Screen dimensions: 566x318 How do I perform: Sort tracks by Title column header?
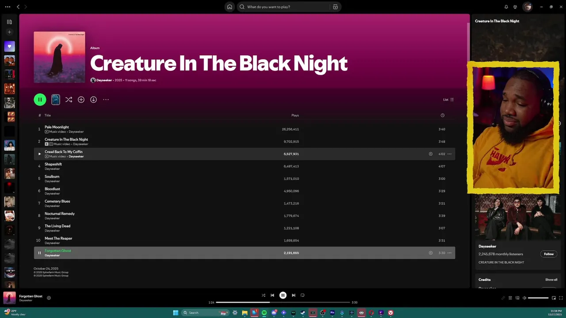click(48, 115)
